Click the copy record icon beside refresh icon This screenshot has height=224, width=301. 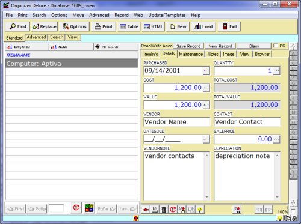(182, 210)
